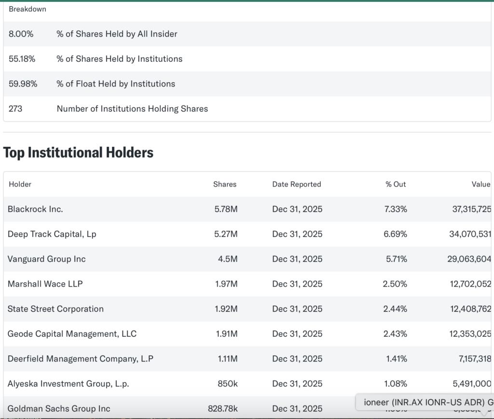The height and width of the screenshot is (419, 494).
Task: Click the Value column header
Action: pos(480,184)
